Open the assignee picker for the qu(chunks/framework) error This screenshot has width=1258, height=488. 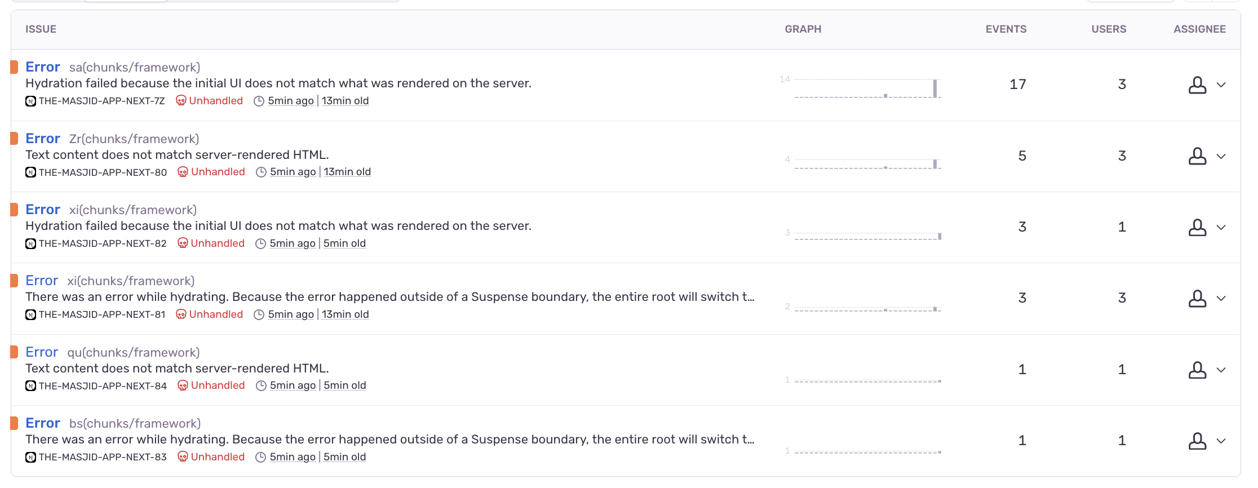pyautogui.click(x=1197, y=370)
